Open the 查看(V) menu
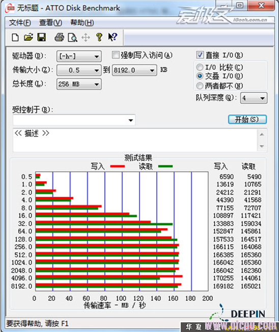 tap(50, 22)
